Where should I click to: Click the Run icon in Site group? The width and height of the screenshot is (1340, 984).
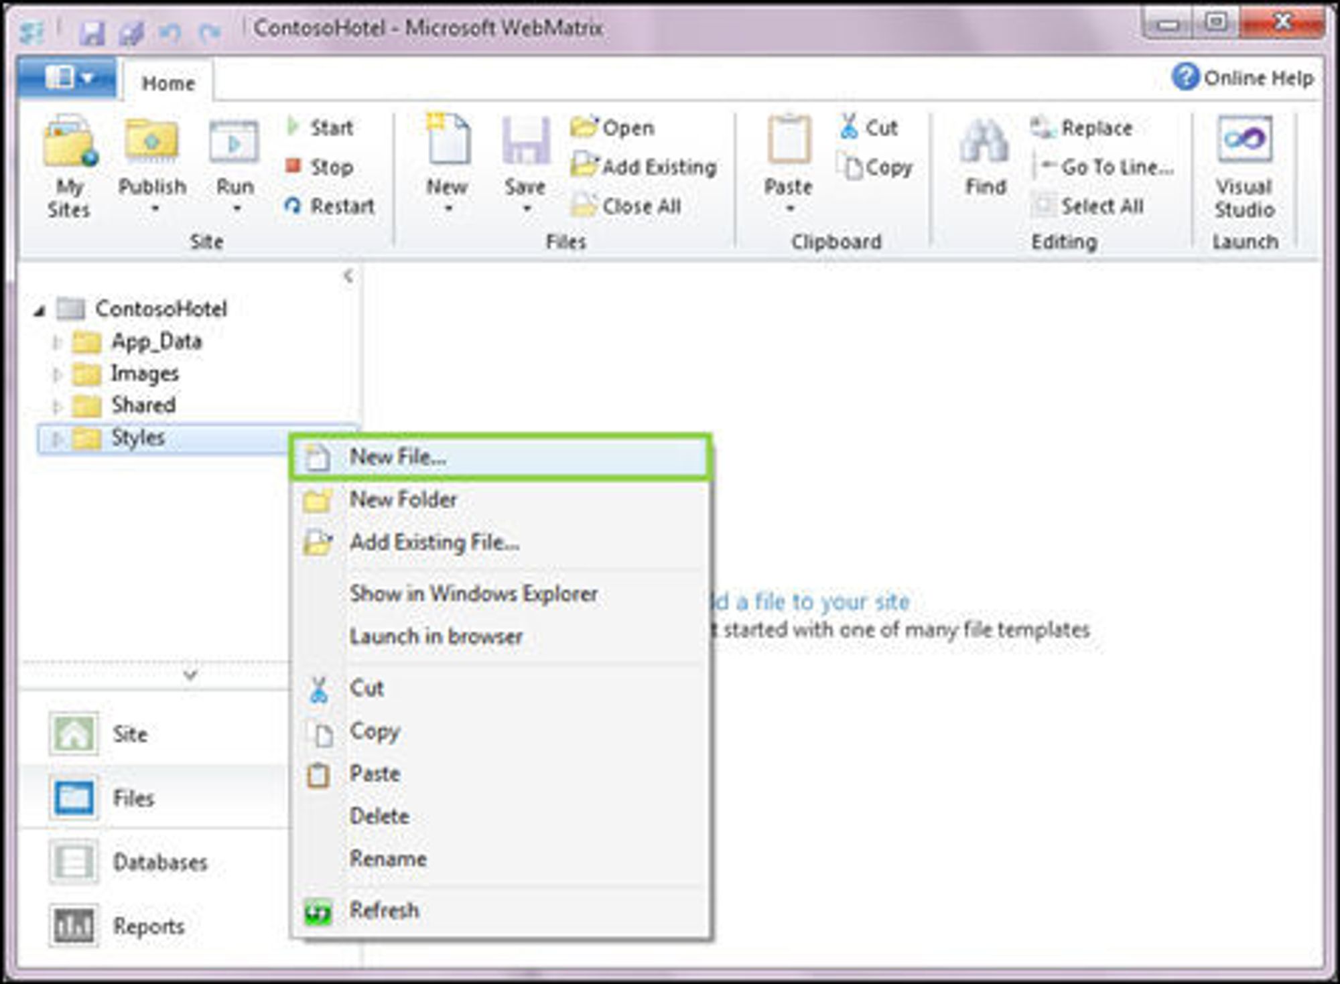(234, 141)
